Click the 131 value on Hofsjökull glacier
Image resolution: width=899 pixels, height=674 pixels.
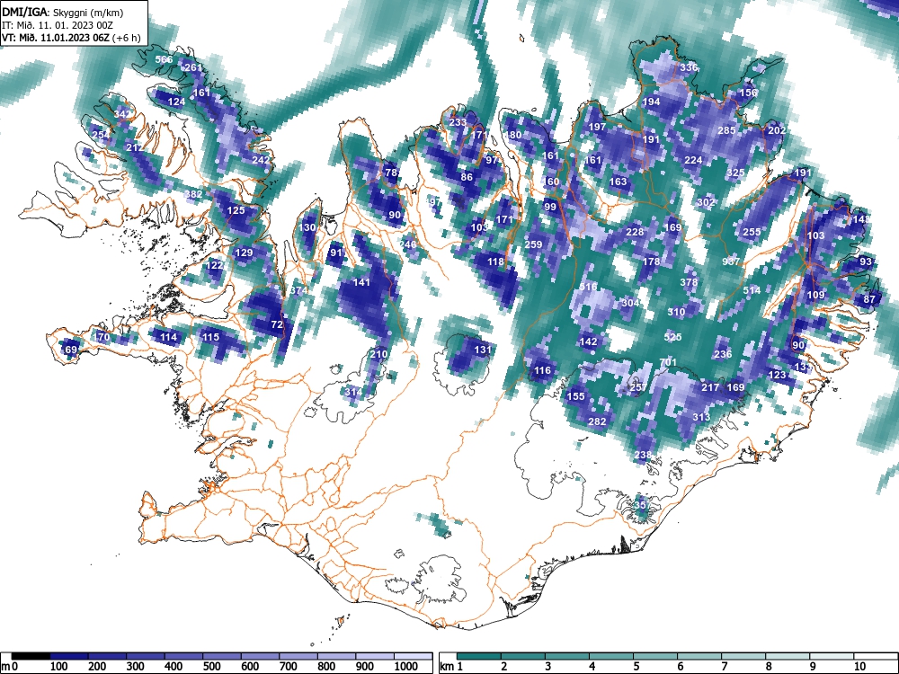click(x=484, y=350)
